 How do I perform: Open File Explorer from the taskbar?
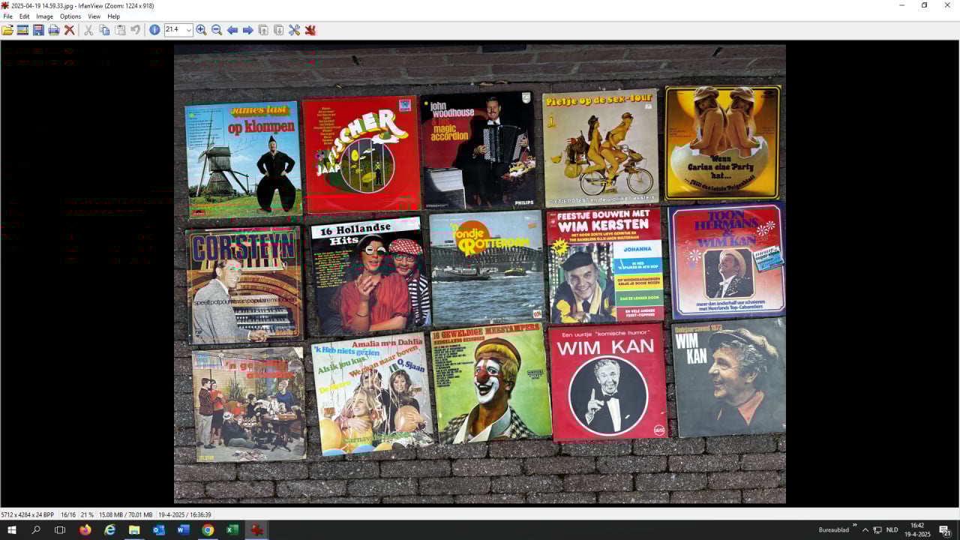tap(134, 529)
